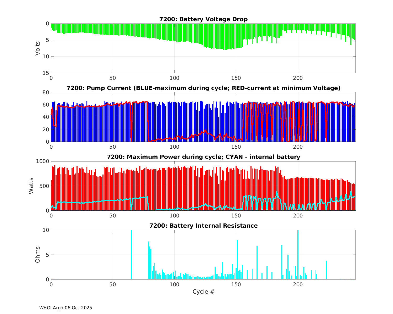Click the Pump Current chart title
The width and height of the screenshot is (393, 314).
(203, 88)
